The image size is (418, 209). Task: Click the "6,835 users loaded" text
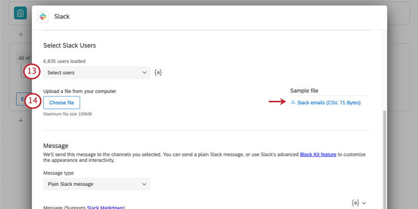[x=64, y=61]
